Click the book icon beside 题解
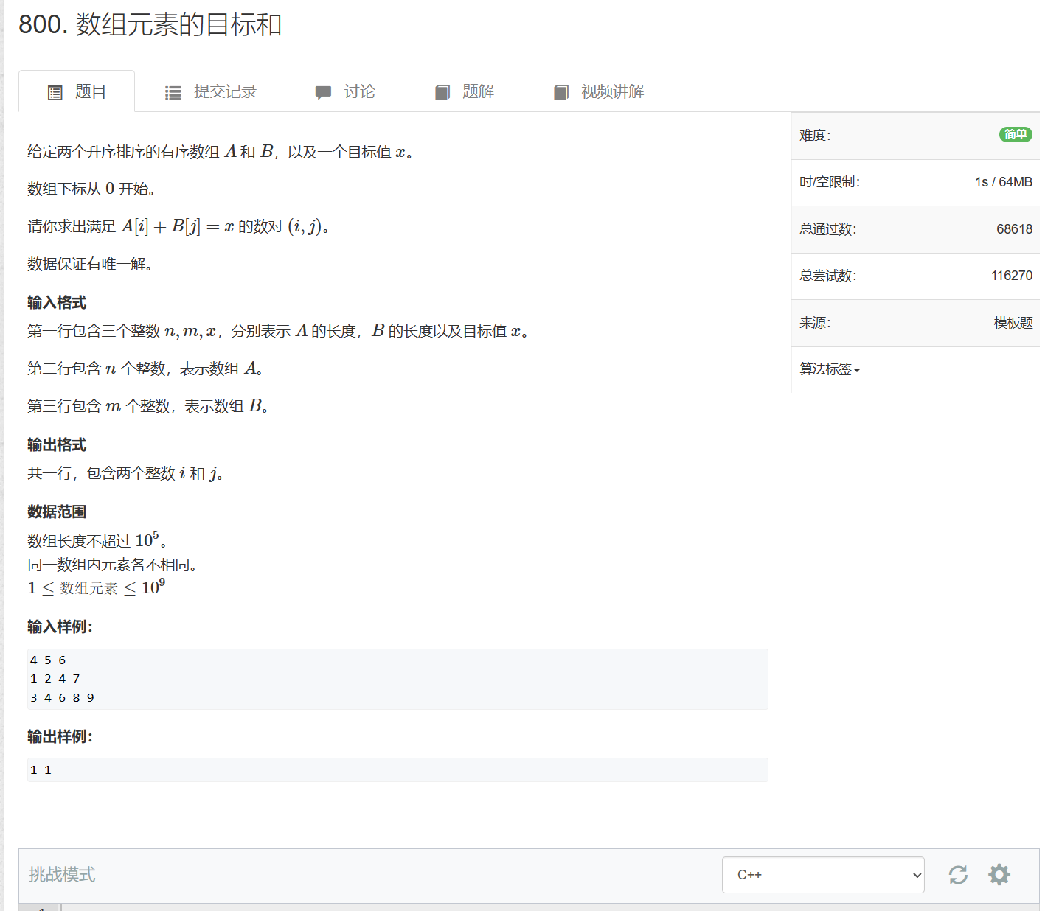1045x911 pixels. point(442,93)
